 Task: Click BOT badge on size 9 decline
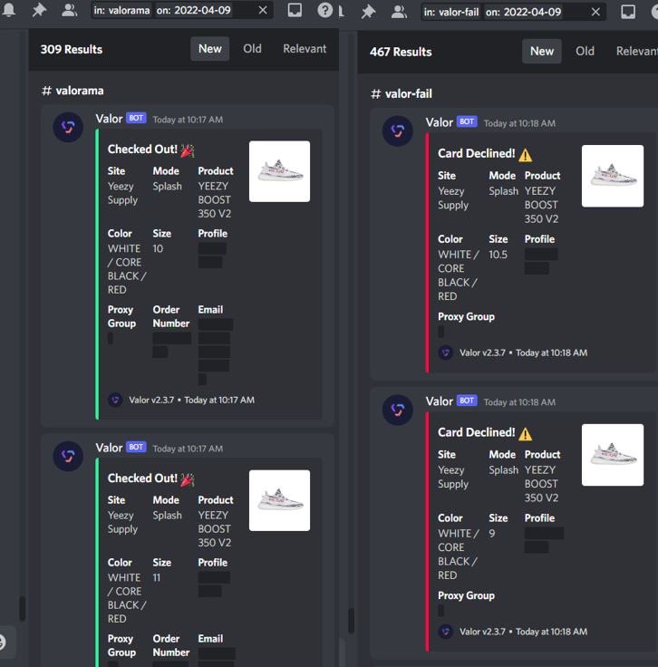pyautogui.click(x=467, y=401)
